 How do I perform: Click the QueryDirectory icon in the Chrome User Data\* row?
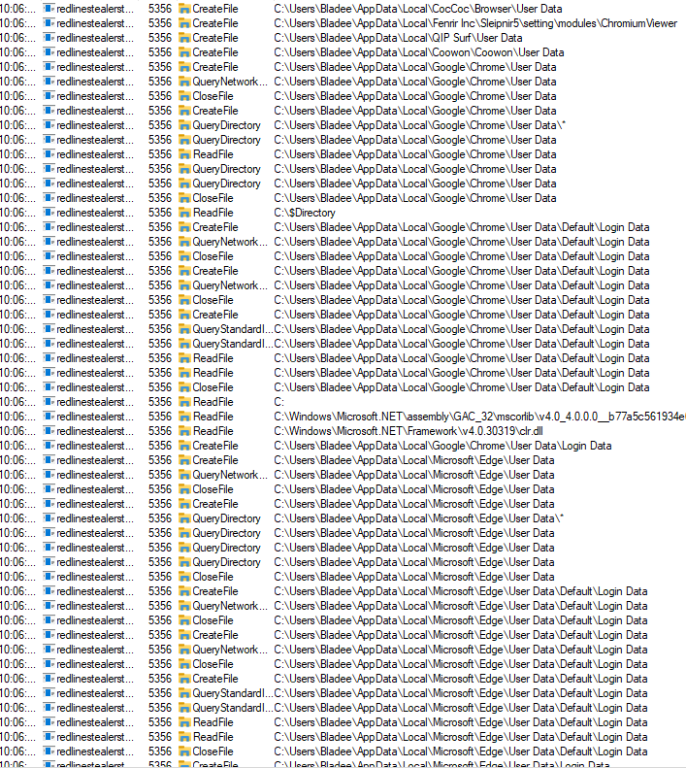183,125
